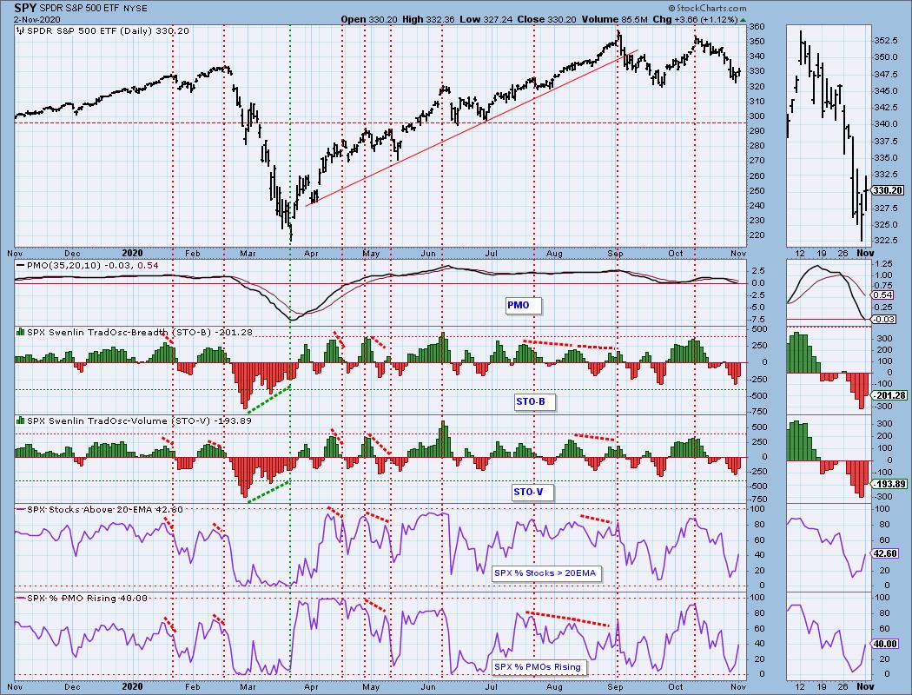Click the boxed 'PMO' panel label
912x695 pixels.
point(524,305)
